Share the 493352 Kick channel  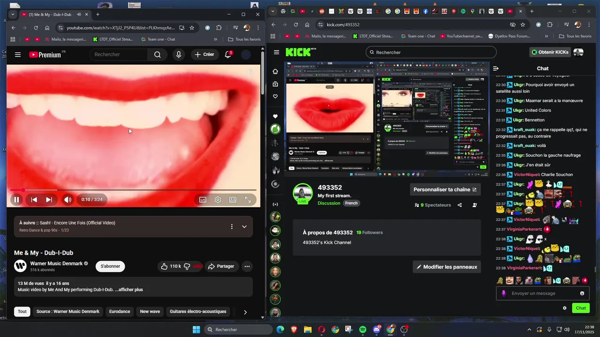coord(459,205)
